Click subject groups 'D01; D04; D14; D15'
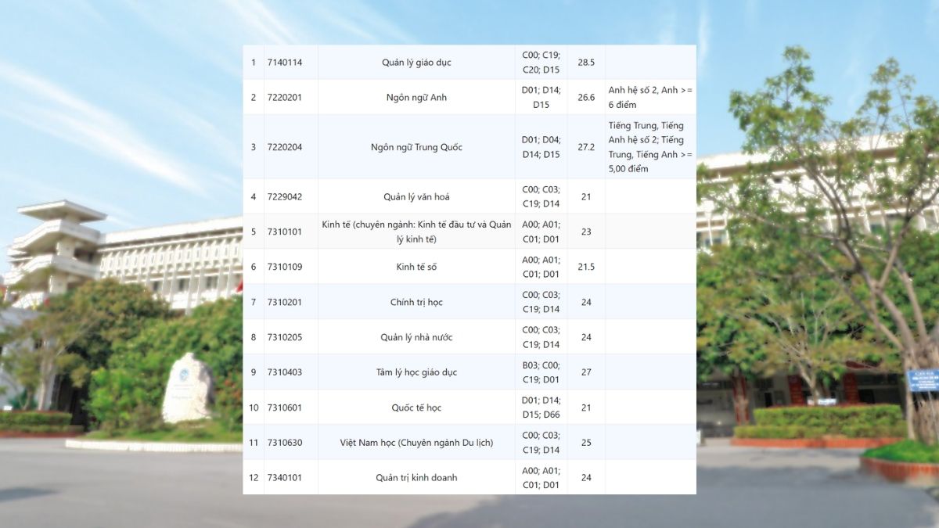The width and height of the screenshot is (939, 528). pyautogui.click(x=541, y=147)
